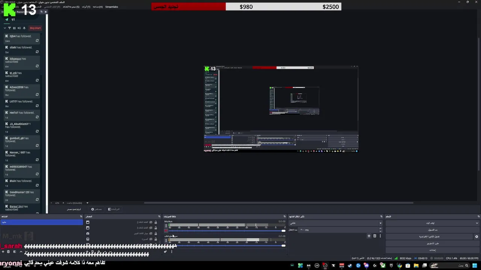The width and height of the screenshot is (481, 270).
Task: Open the event filter funnel in Streamlabs dock
Action: [9, 28]
